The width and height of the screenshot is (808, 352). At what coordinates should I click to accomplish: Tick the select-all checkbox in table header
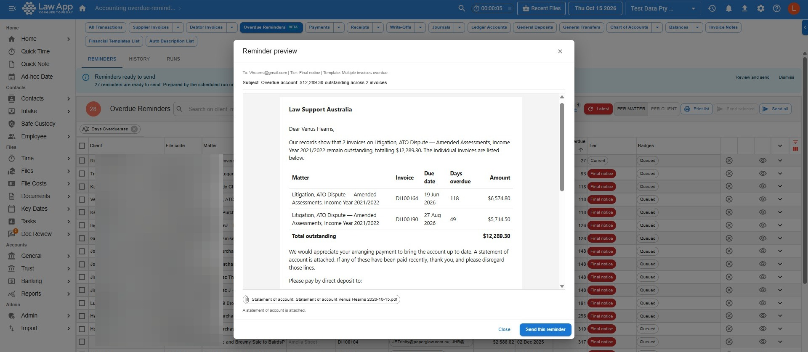pos(82,146)
